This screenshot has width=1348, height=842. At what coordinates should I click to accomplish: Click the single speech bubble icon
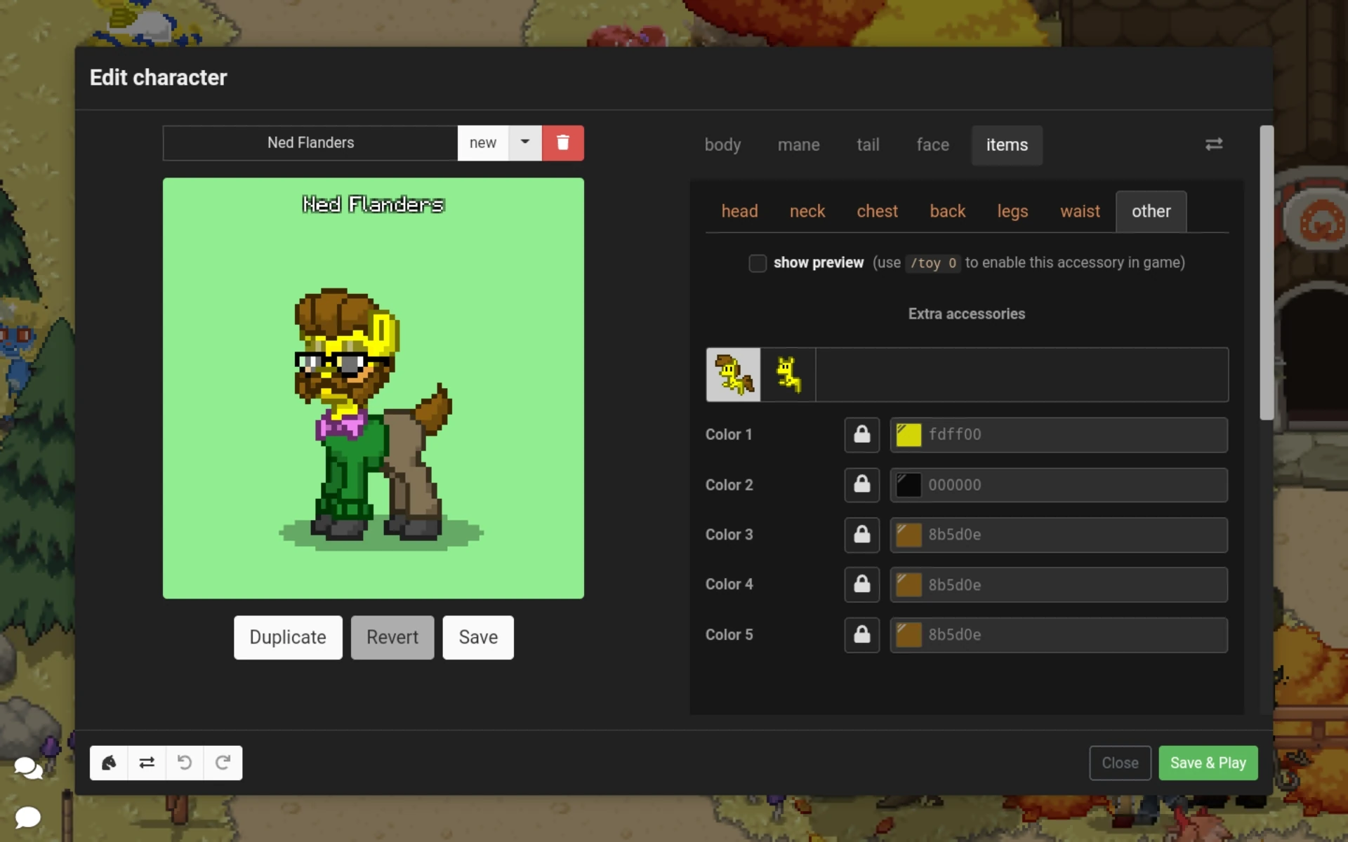tap(28, 817)
